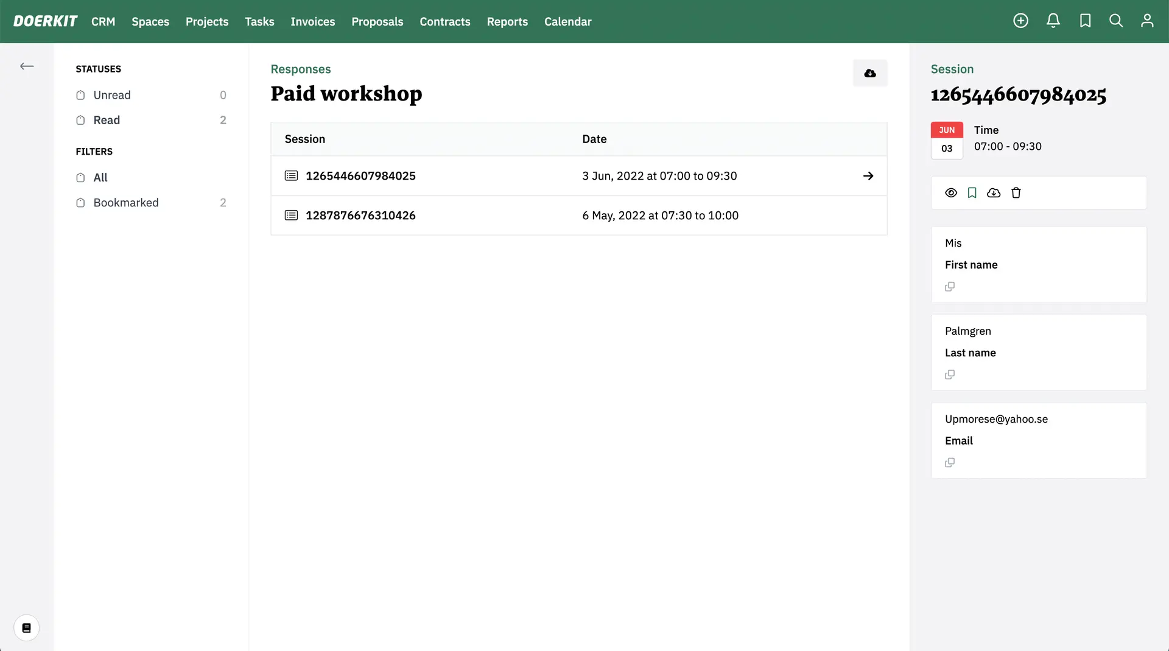The height and width of the screenshot is (651, 1169).
Task: Click the add new plus icon
Action: (x=1020, y=21)
